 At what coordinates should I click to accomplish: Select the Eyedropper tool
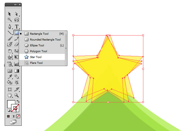pos(10,76)
